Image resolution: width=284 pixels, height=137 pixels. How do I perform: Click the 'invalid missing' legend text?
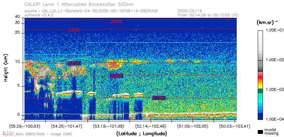271,132
